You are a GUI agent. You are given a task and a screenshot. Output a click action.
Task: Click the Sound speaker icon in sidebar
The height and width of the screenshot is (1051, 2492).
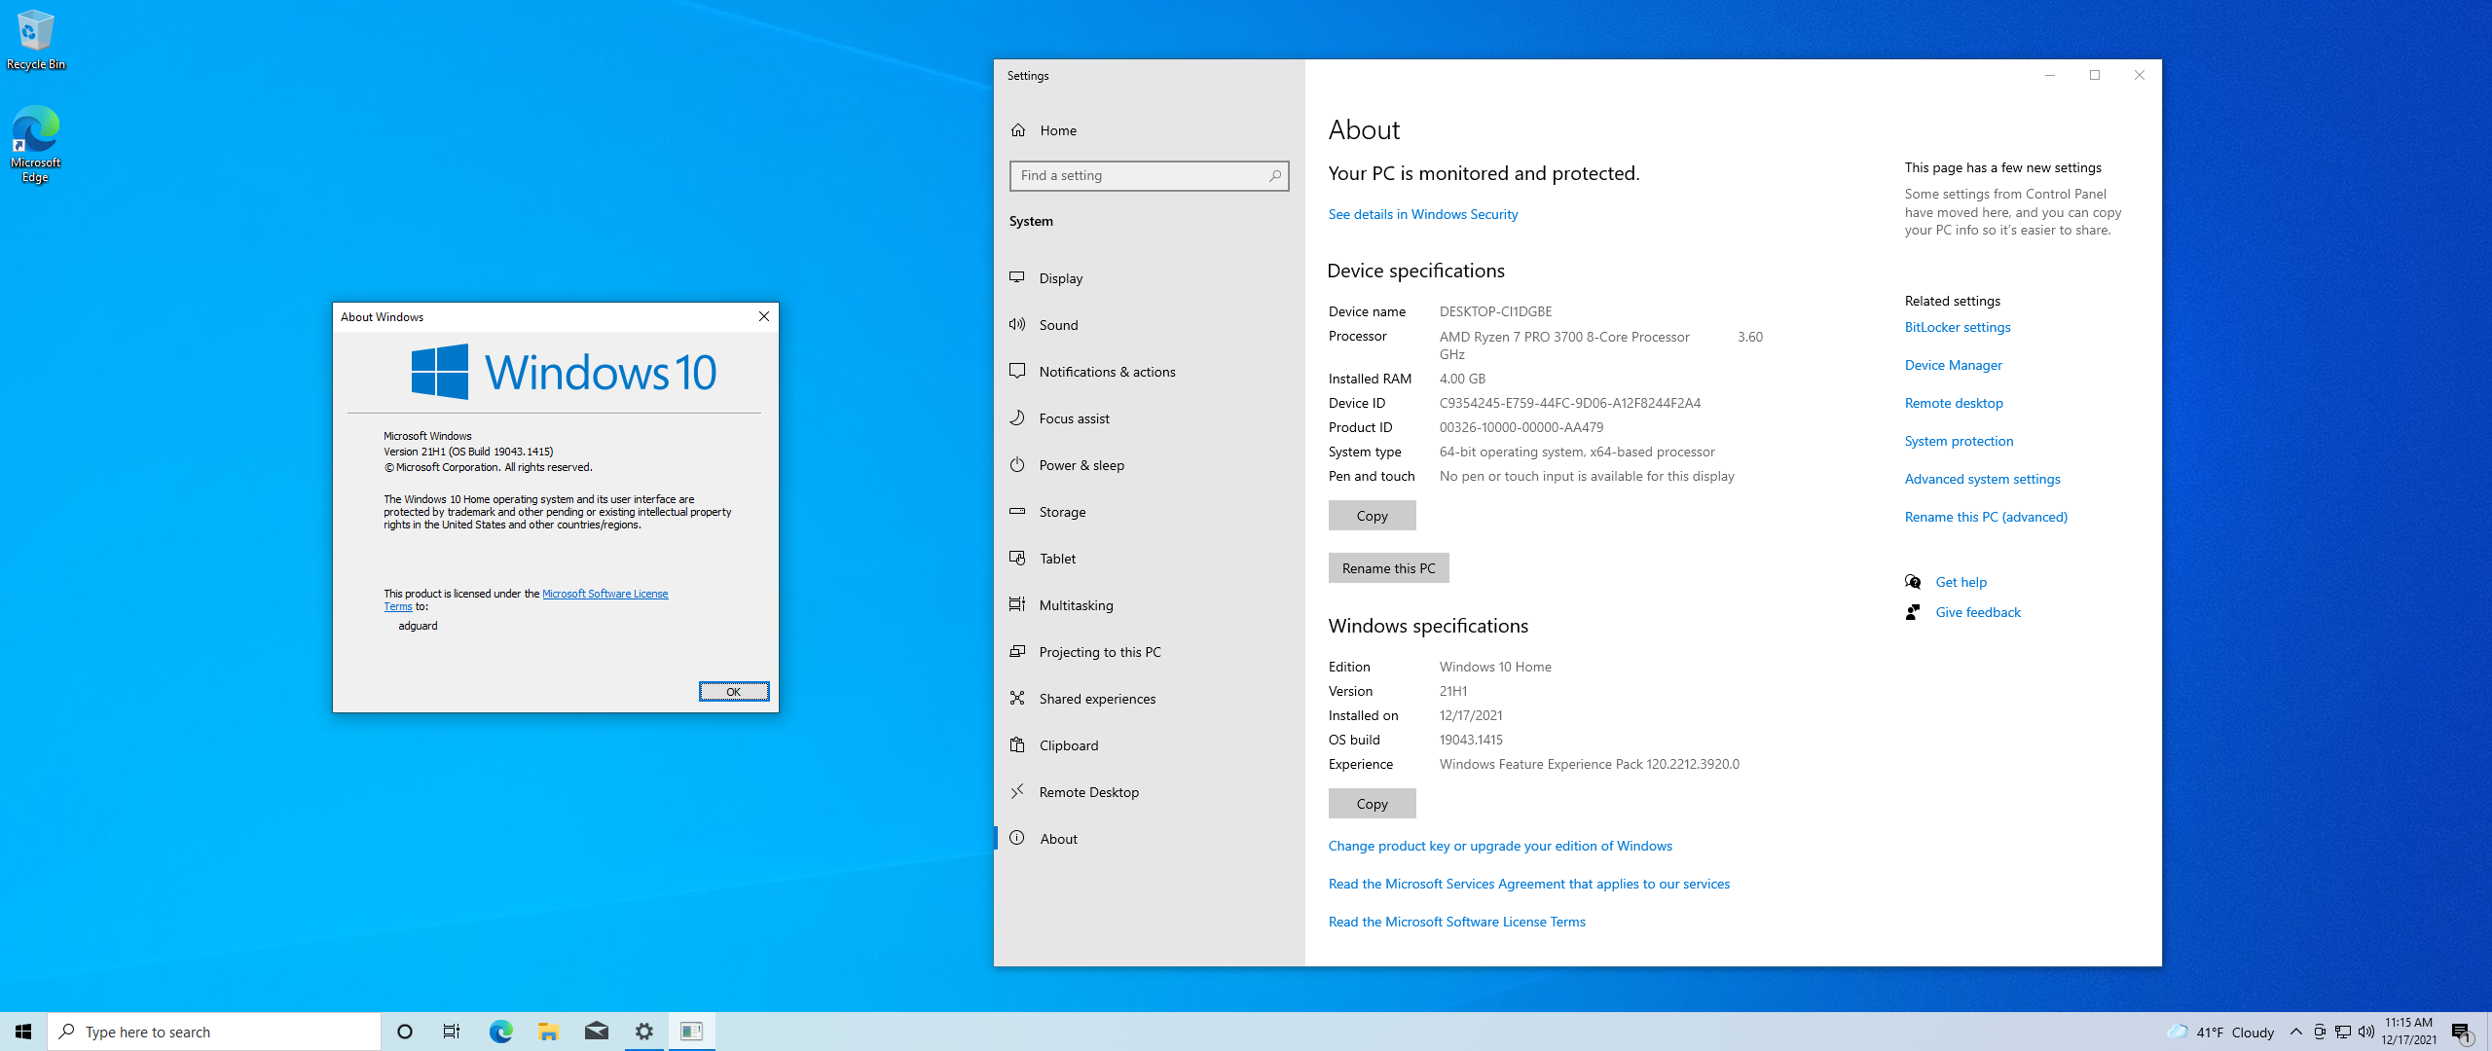(x=1017, y=324)
